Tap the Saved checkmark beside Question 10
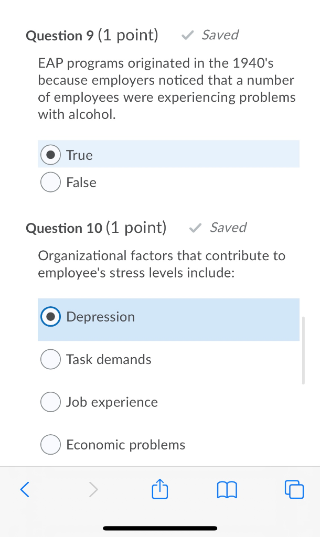 point(195,228)
